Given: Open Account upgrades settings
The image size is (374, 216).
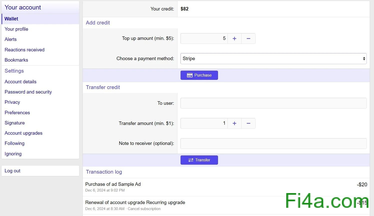Looking at the screenshot, I should 23,133.
